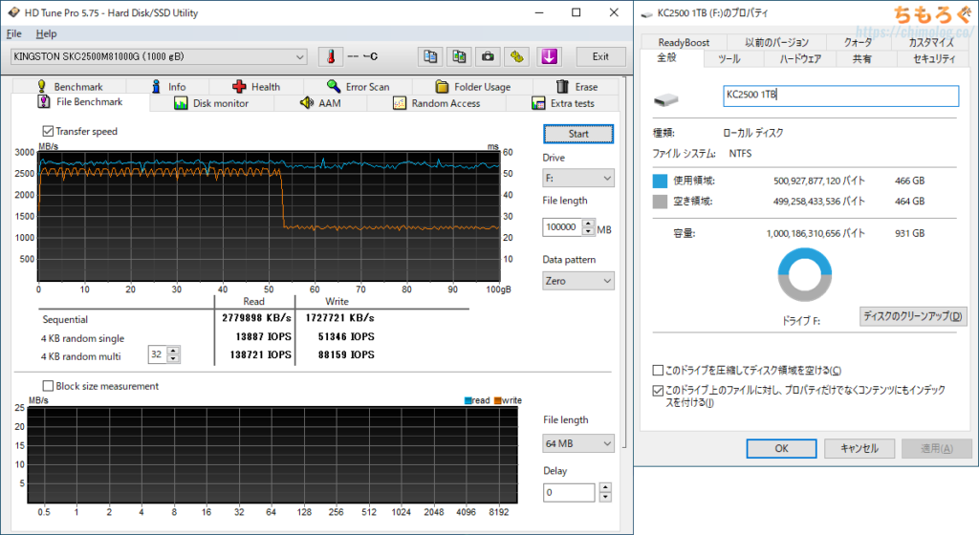The width and height of the screenshot is (979, 535).
Task: Toggle the Transfer speed checkbox
Action: pos(48,131)
